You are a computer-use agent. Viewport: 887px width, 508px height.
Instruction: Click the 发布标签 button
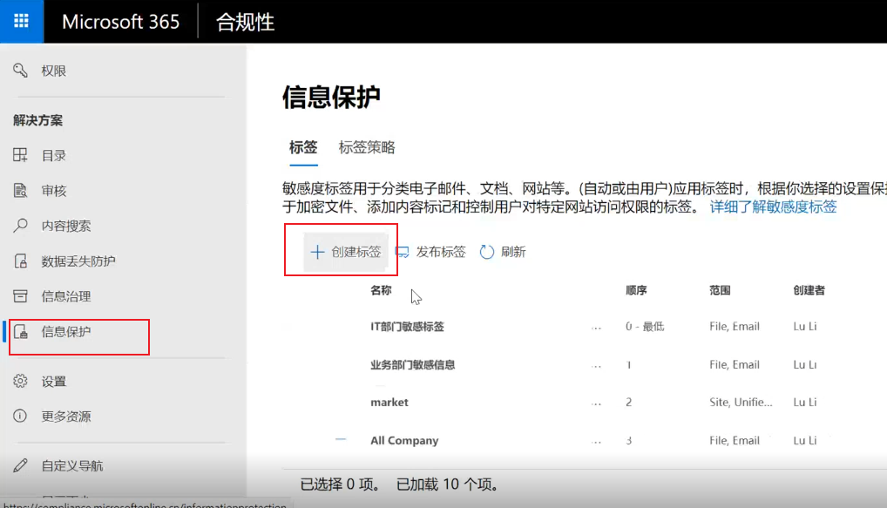pos(430,252)
